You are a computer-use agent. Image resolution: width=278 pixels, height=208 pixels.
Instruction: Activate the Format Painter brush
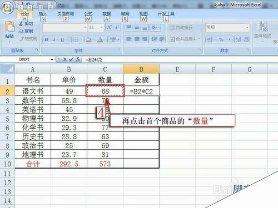click(28, 39)
